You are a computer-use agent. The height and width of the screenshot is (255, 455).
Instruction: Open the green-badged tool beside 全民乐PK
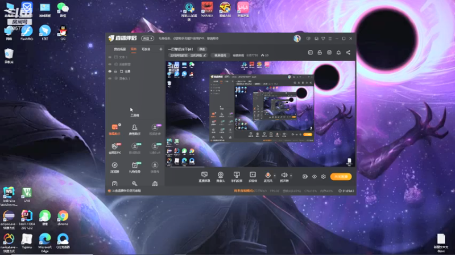tap(135, 148)
